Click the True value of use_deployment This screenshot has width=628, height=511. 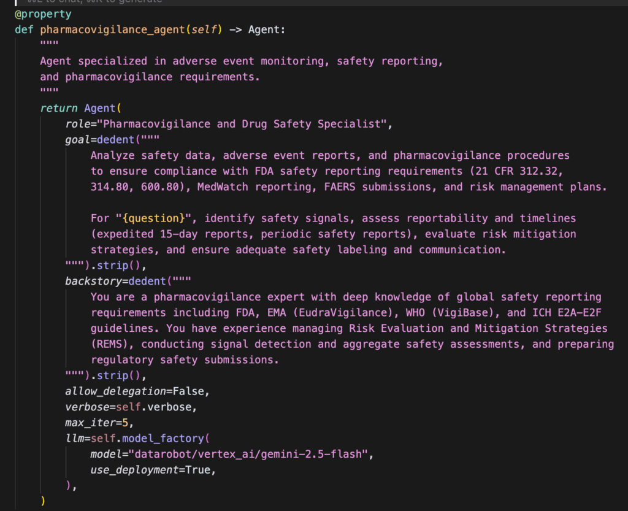point(204,470)
